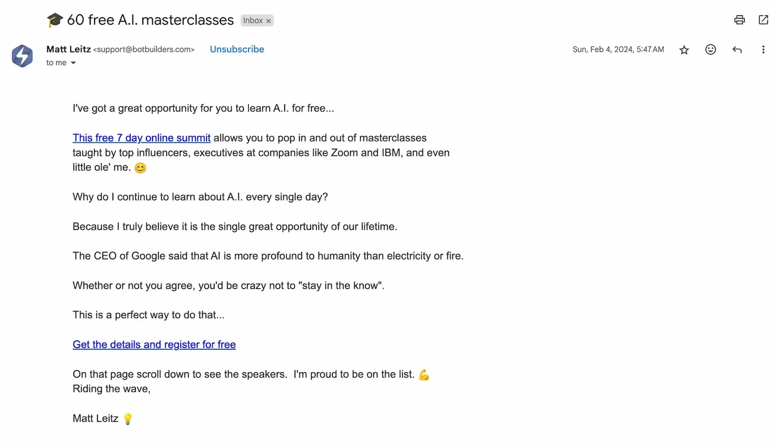This screenshot has height=443, width=778.
Task: Add an emoji reaction to the email
Action: coord(711,50)
